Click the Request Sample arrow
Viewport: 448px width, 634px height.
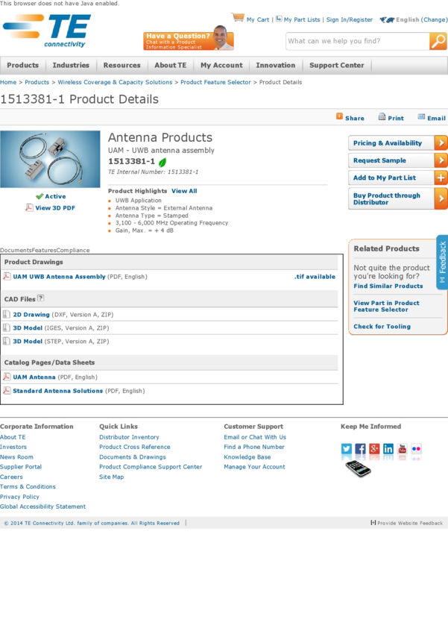click(x=441, y=160)
